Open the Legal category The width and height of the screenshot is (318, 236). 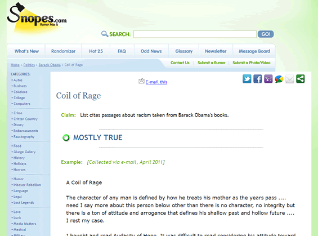tap(17, 197)
